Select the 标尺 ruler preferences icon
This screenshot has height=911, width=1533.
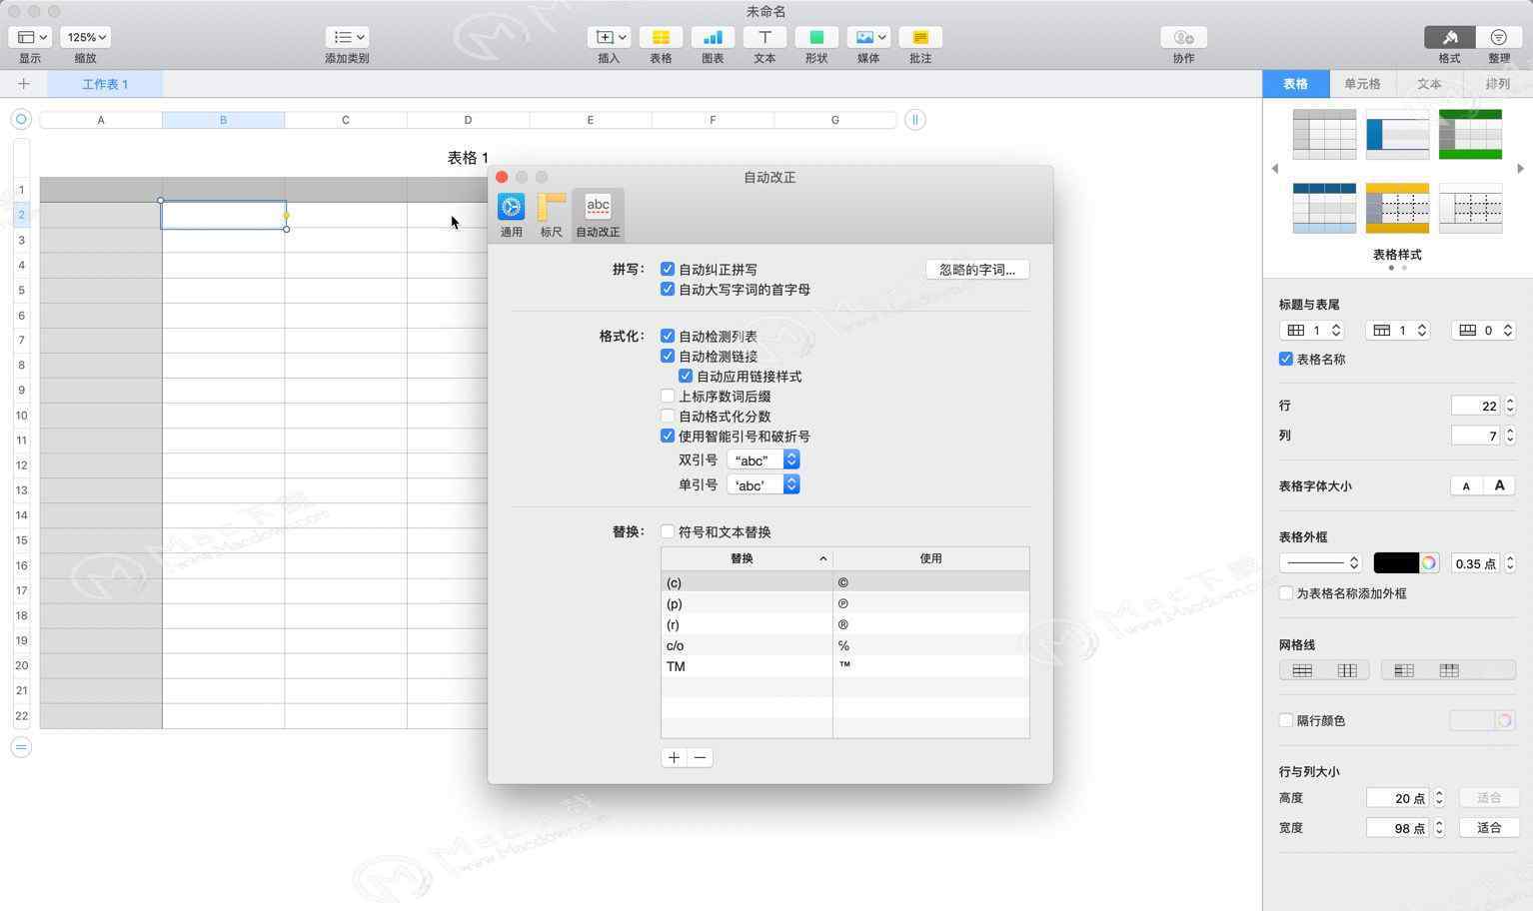click(551, 208)
